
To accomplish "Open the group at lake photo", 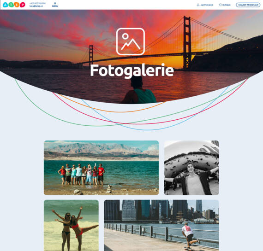I will pos(101,168).
